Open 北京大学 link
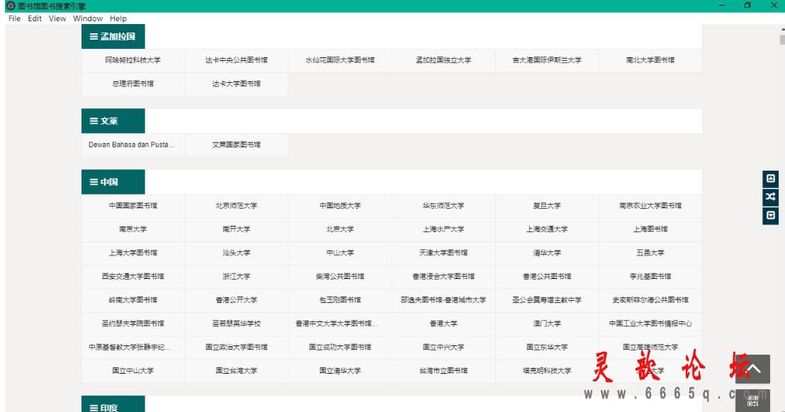785x412 pixels. tap(340, 229)
